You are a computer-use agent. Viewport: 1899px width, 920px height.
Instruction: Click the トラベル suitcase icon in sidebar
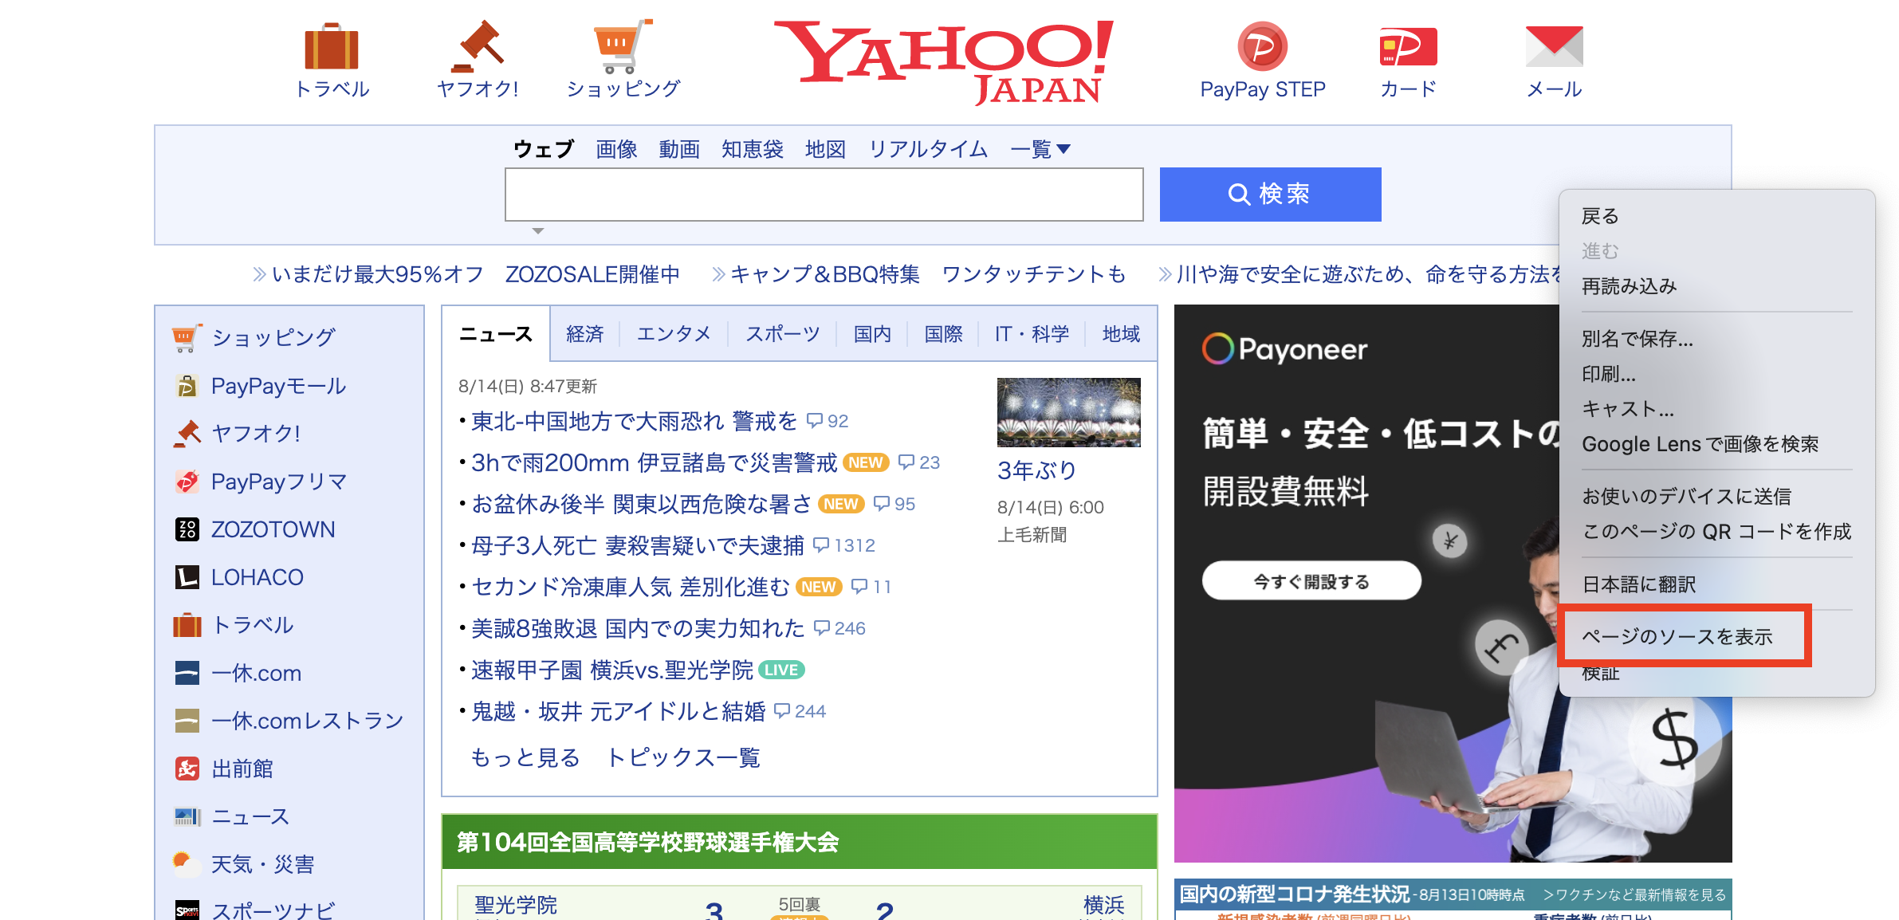pos(187,625)
